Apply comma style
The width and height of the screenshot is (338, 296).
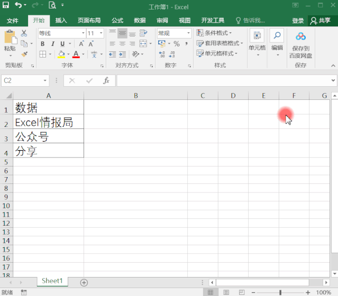(186, 44)
